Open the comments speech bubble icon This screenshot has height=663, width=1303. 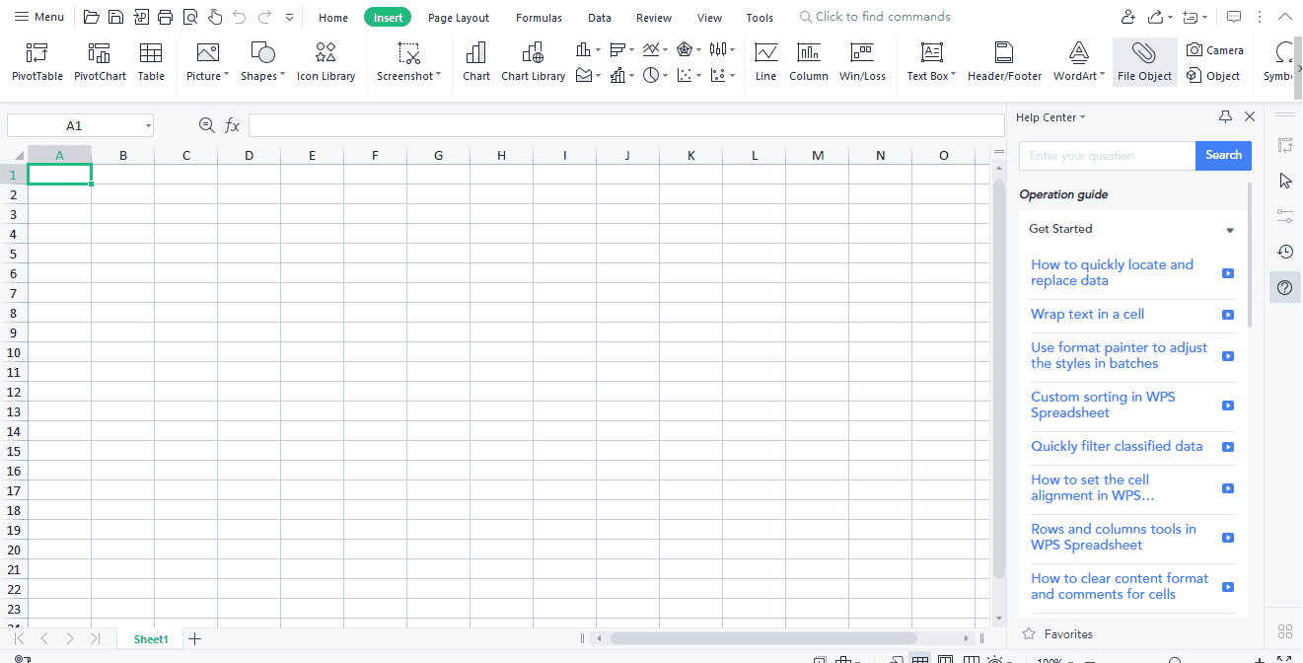pos(1233,17)
